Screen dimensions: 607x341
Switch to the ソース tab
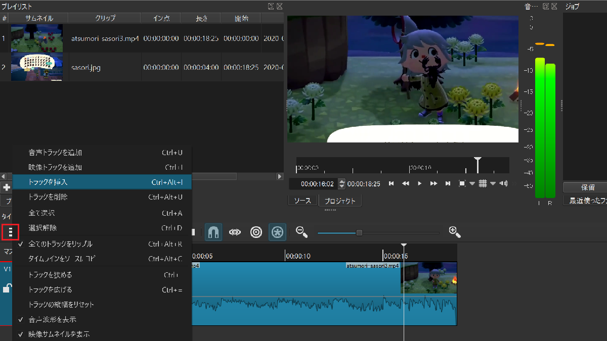coord(302,201)
